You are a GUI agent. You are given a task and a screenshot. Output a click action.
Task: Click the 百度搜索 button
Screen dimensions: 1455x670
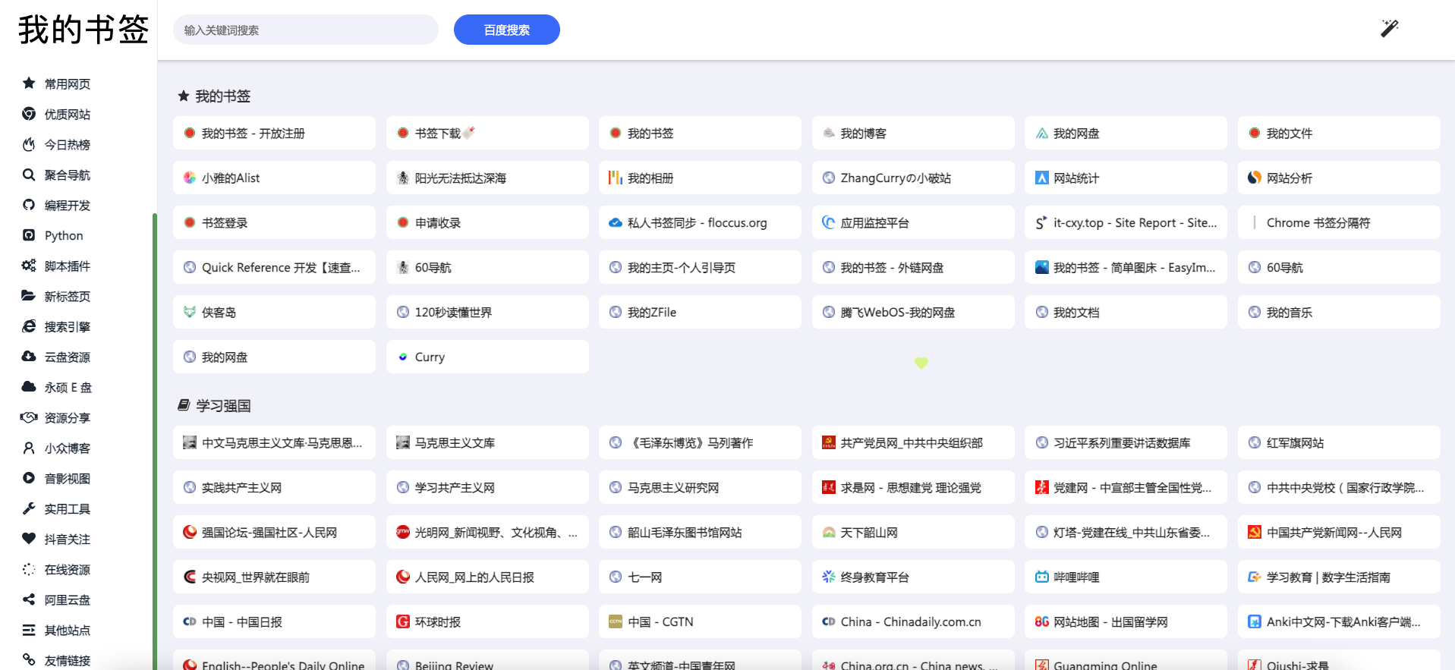tap(507, 30)
